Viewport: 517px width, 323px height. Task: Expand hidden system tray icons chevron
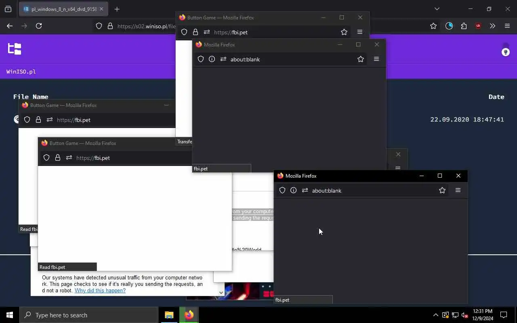(435, 315)
